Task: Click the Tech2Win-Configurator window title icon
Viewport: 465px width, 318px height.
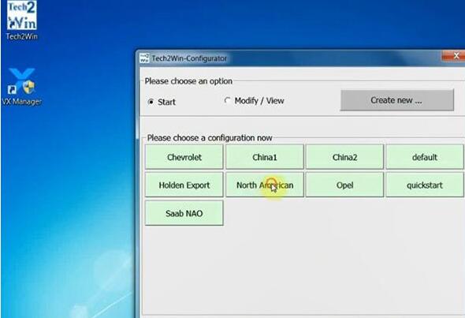Action: coord(144,58)
